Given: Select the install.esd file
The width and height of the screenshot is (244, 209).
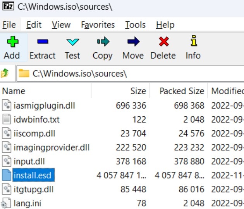Looking at the screenshot, I should [32, 175].
